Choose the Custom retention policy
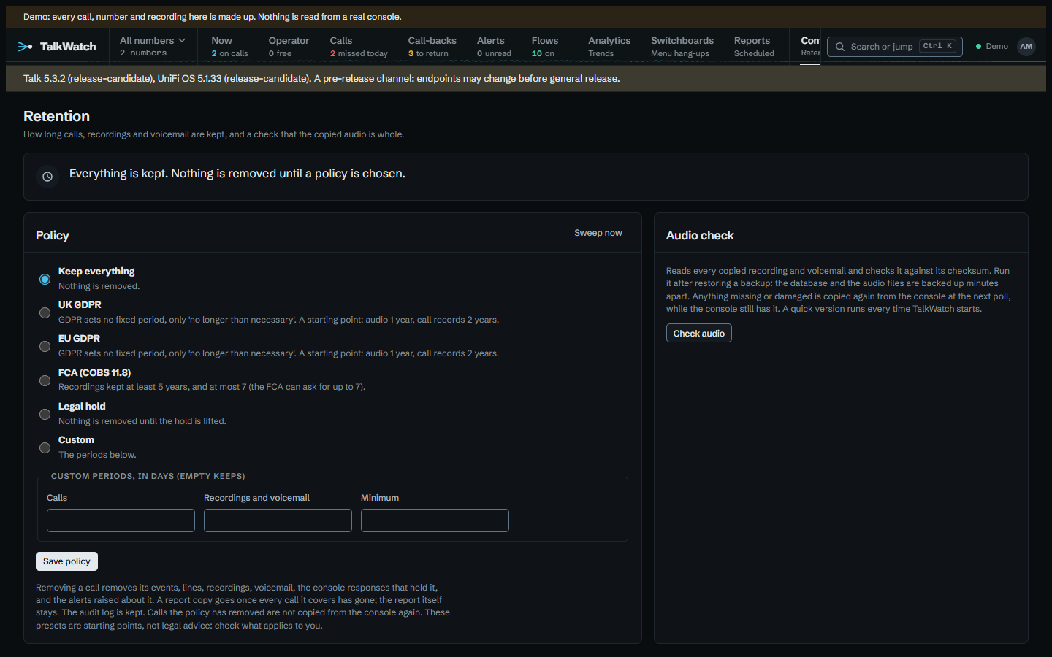Image resolution: width=1052 pixels, height=657 pixels. [45, 447]
